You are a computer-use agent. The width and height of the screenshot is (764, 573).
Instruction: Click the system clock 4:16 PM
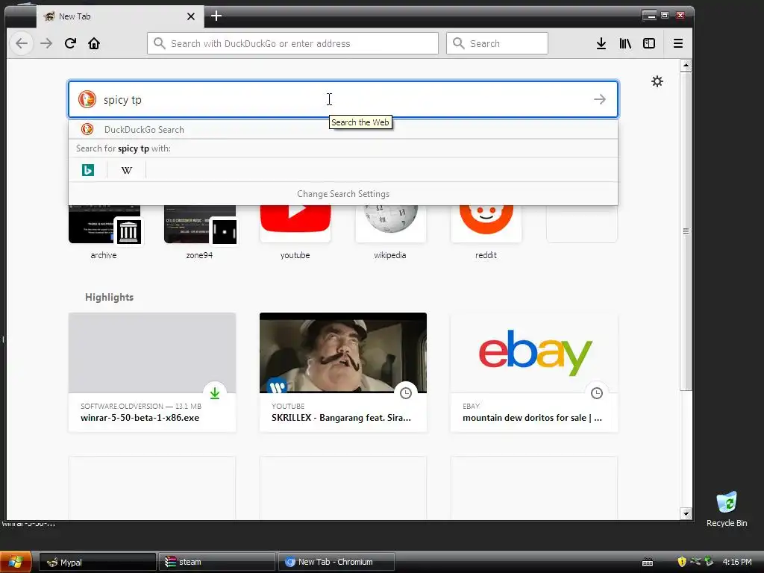click(737, 562)
